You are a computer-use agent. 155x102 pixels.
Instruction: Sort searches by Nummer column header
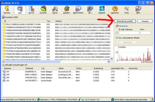(x=13, y=68)
